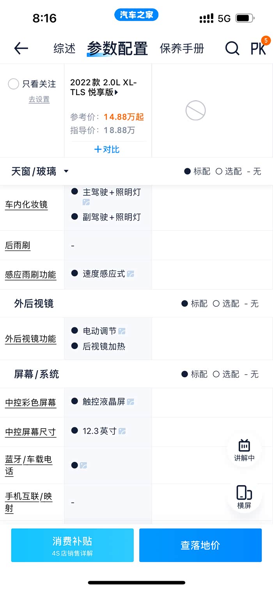The width and height of the screenshot is (273, 590).
Task: Tap the 讲解中 live explanation icon
Action: pyautogui.click(x=244, y=450)
